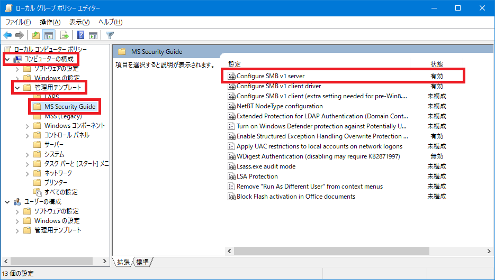The height and width of the screenshot is (280, 495).
Task: Open the ファイル(F) menu
Action: 18,22
